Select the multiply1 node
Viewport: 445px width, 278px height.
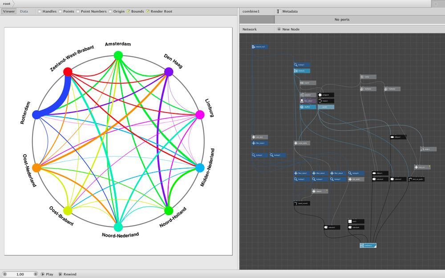pyautogui.click(x=368, y=89)
